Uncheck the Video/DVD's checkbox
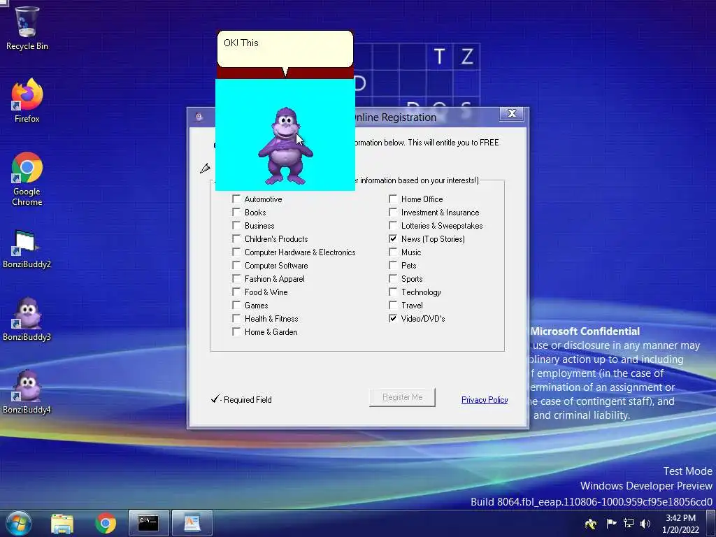The image size is (716, 537). click(393, 318)
